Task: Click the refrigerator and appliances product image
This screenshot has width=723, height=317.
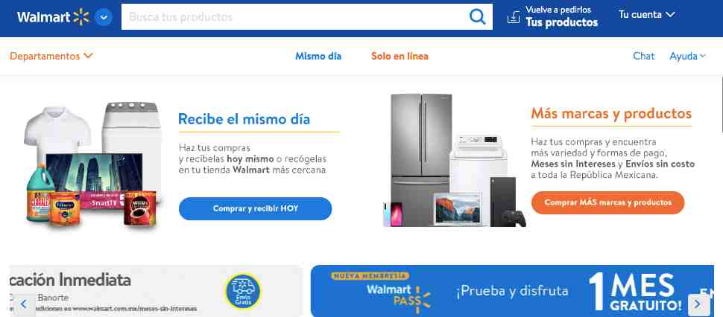Action: pyautogui.click(x=455, y=160)
